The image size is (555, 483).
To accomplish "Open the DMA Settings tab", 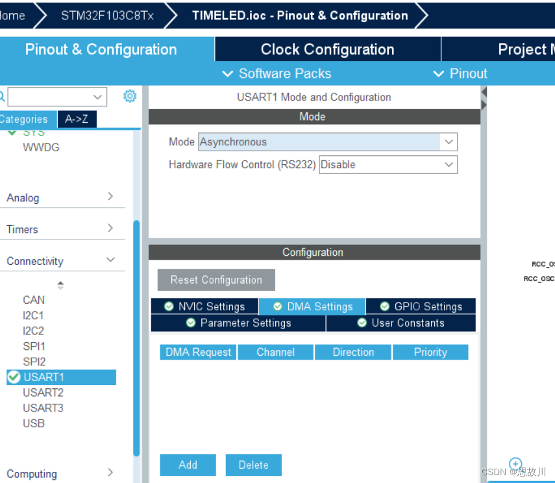I will click(312, 306).
